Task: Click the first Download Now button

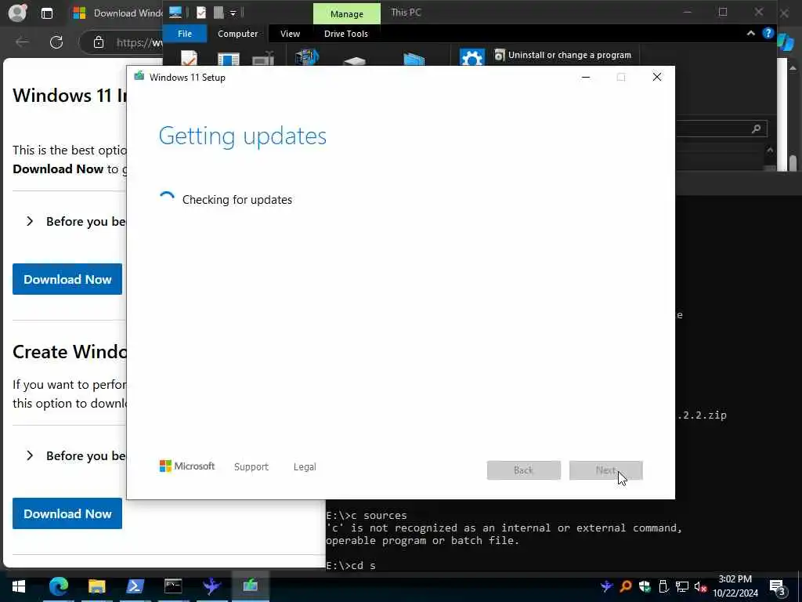Action: tap(67, 279)
